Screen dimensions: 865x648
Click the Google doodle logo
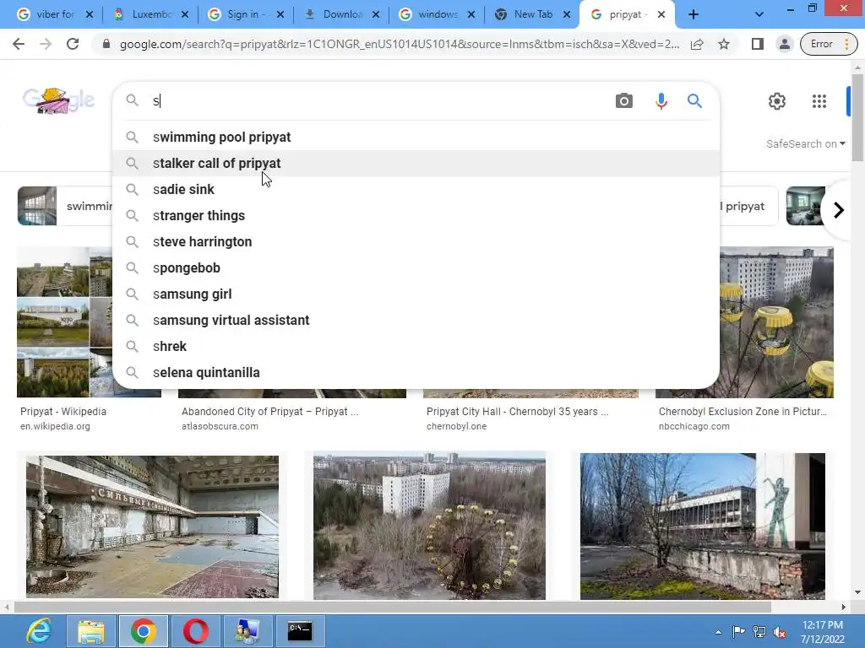[58, 100]
